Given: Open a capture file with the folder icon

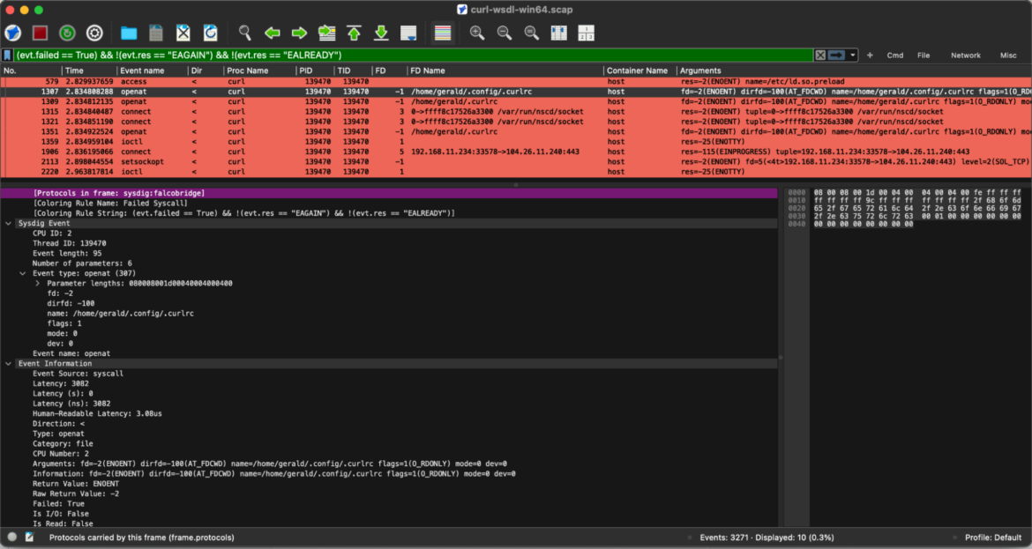Looking at the screenshot, I should 129,33.
